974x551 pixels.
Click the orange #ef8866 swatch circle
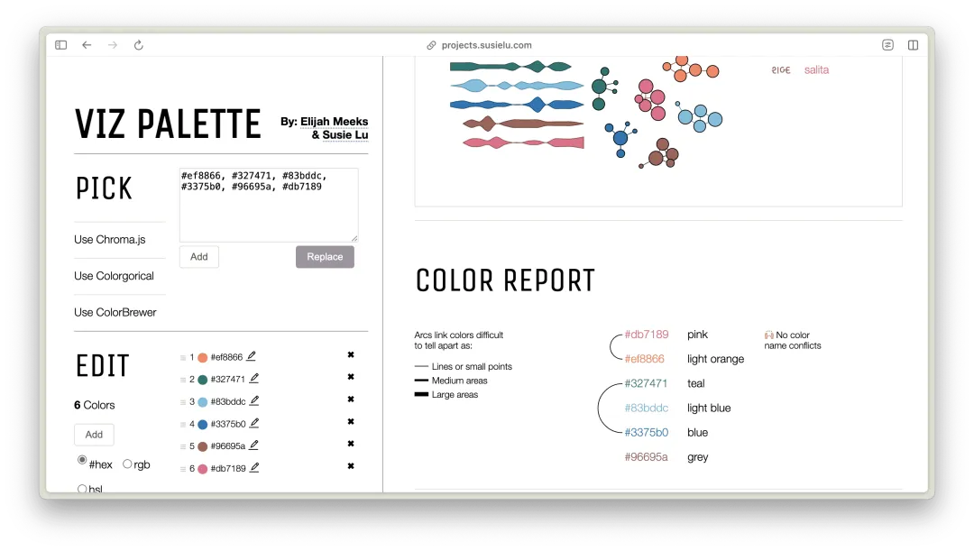(203, 357)
